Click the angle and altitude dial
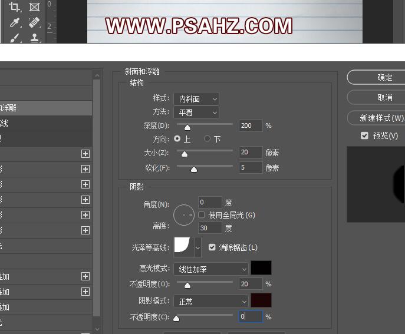 pyautogui.click(x=184, y=215)
